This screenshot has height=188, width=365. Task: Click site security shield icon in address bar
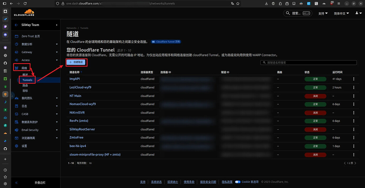coord(57,4)
